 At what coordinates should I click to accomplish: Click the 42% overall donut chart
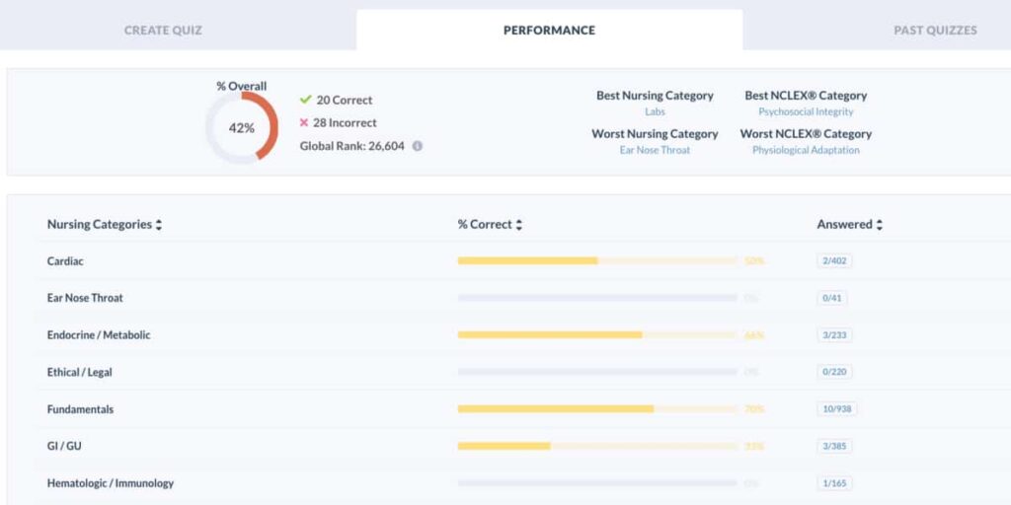242,128
